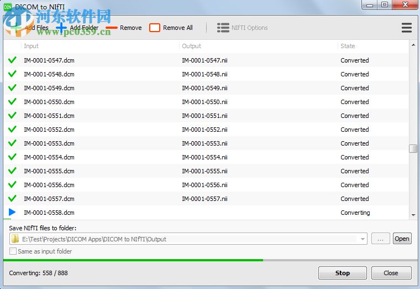420x289 pixels.
Task: Click the green checkmark for IM-0001-0552.dcm
Action: [x=12, y=130]
